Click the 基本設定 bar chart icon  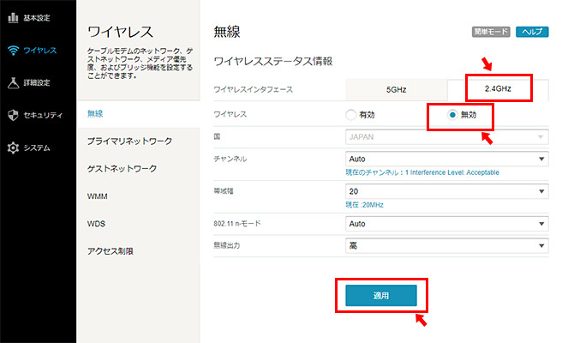click(12, 18)
